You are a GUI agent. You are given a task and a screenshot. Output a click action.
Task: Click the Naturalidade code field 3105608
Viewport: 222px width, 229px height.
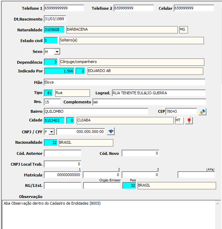coord(54,30)
